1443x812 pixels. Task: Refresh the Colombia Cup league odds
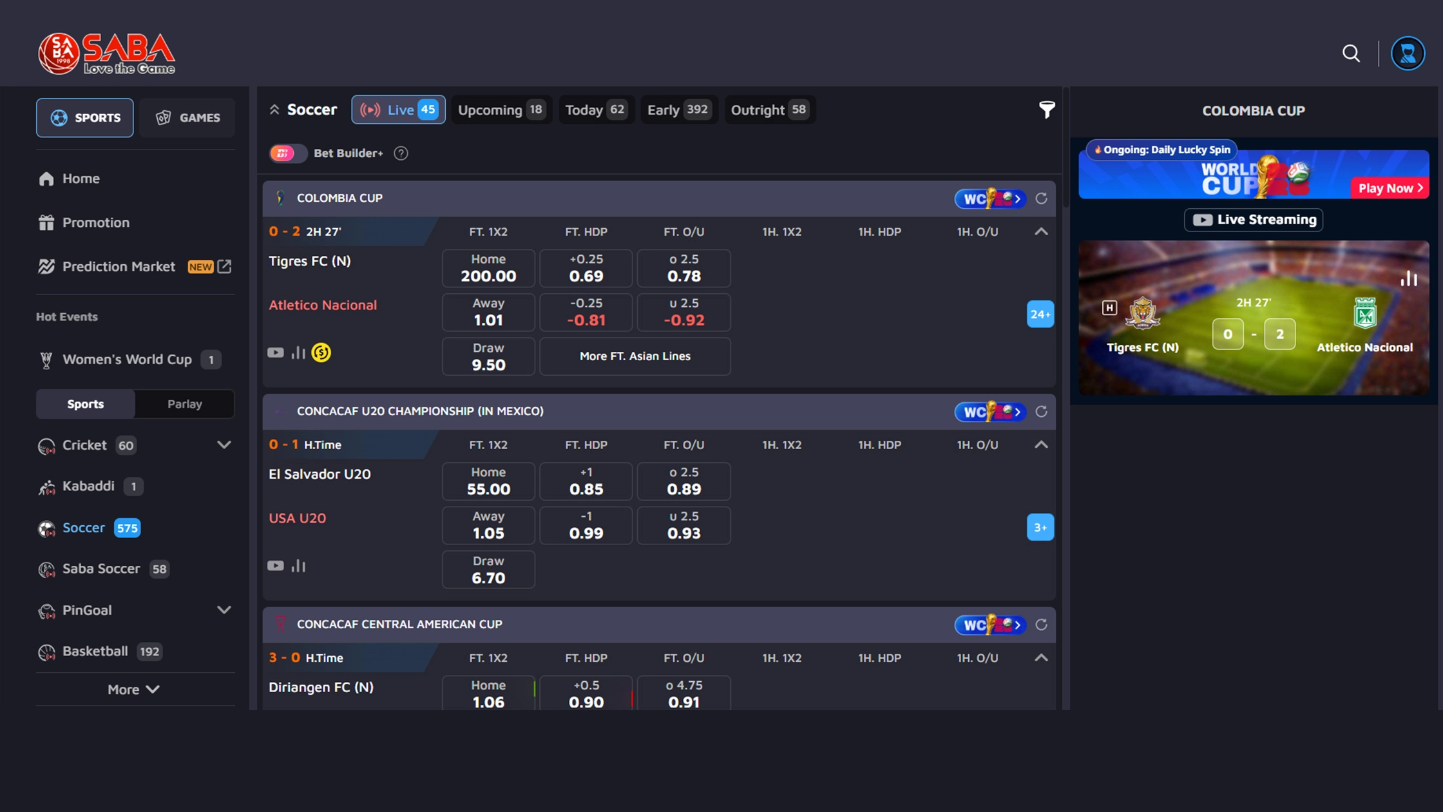(x=1041, y=198)
